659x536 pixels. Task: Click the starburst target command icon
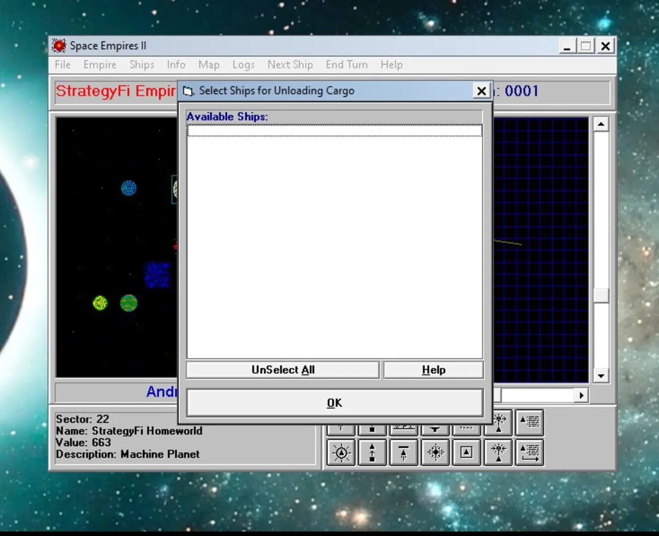click(x=435, y=453)
